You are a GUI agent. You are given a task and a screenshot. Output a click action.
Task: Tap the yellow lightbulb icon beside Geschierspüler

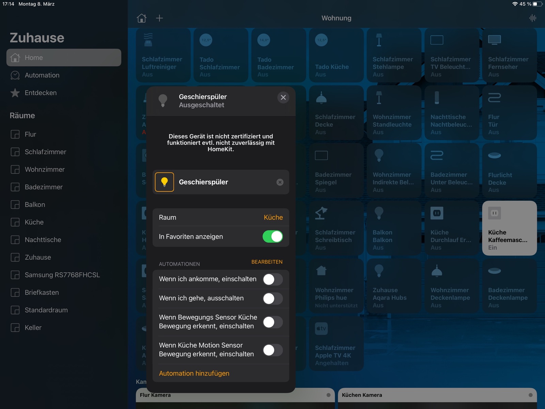(x=165, y=182)
